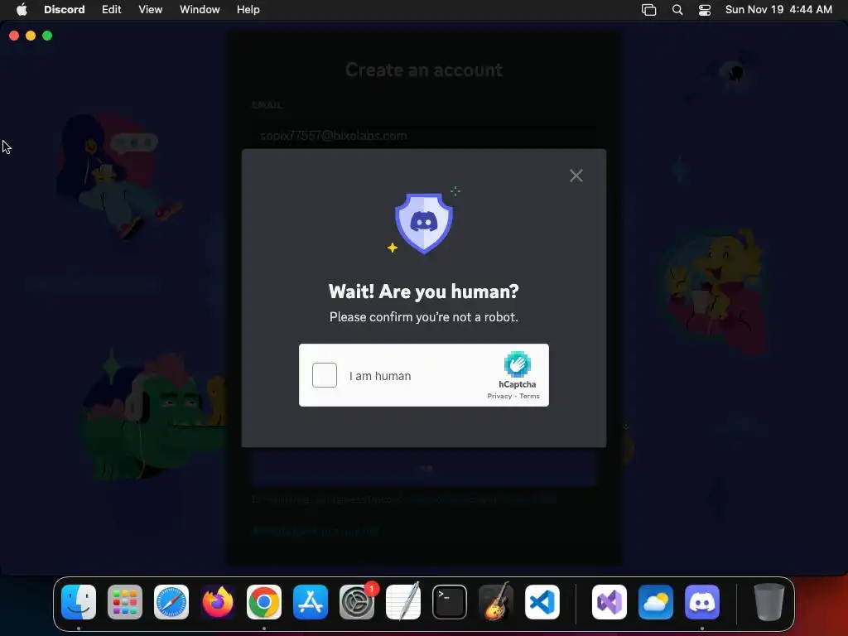Launch Firefox from the Dock
Screen dimensions: 848x636
tap(218, 602)
